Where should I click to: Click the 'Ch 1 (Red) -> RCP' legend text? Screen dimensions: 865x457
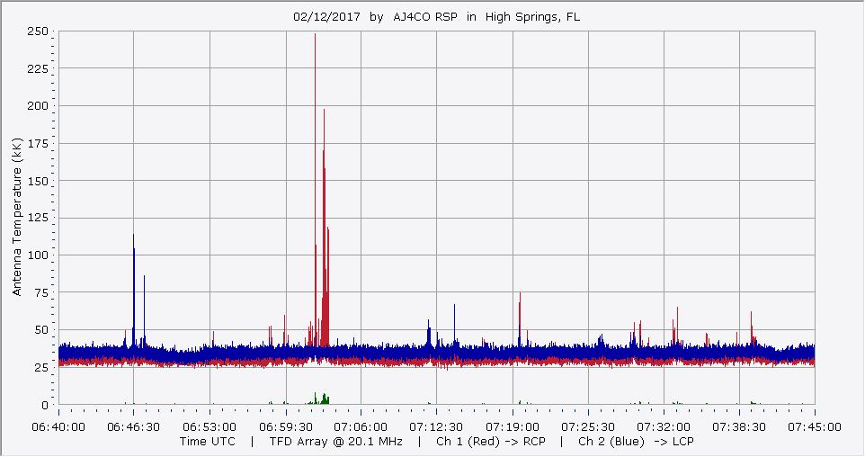[x=490, y=442]
